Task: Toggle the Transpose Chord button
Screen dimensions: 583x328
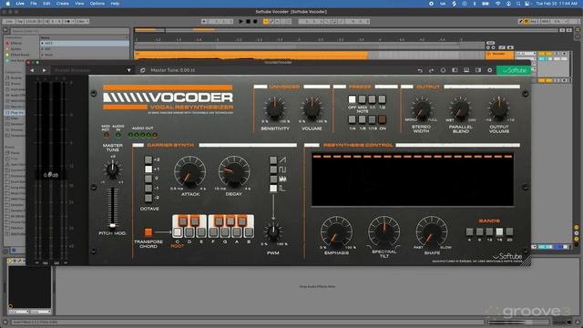Action: [x=148, y=232]
